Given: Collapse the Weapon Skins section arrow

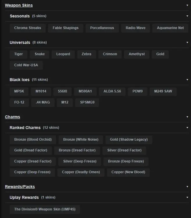Looking at the screenshot, I should click(x=187, y=5).
